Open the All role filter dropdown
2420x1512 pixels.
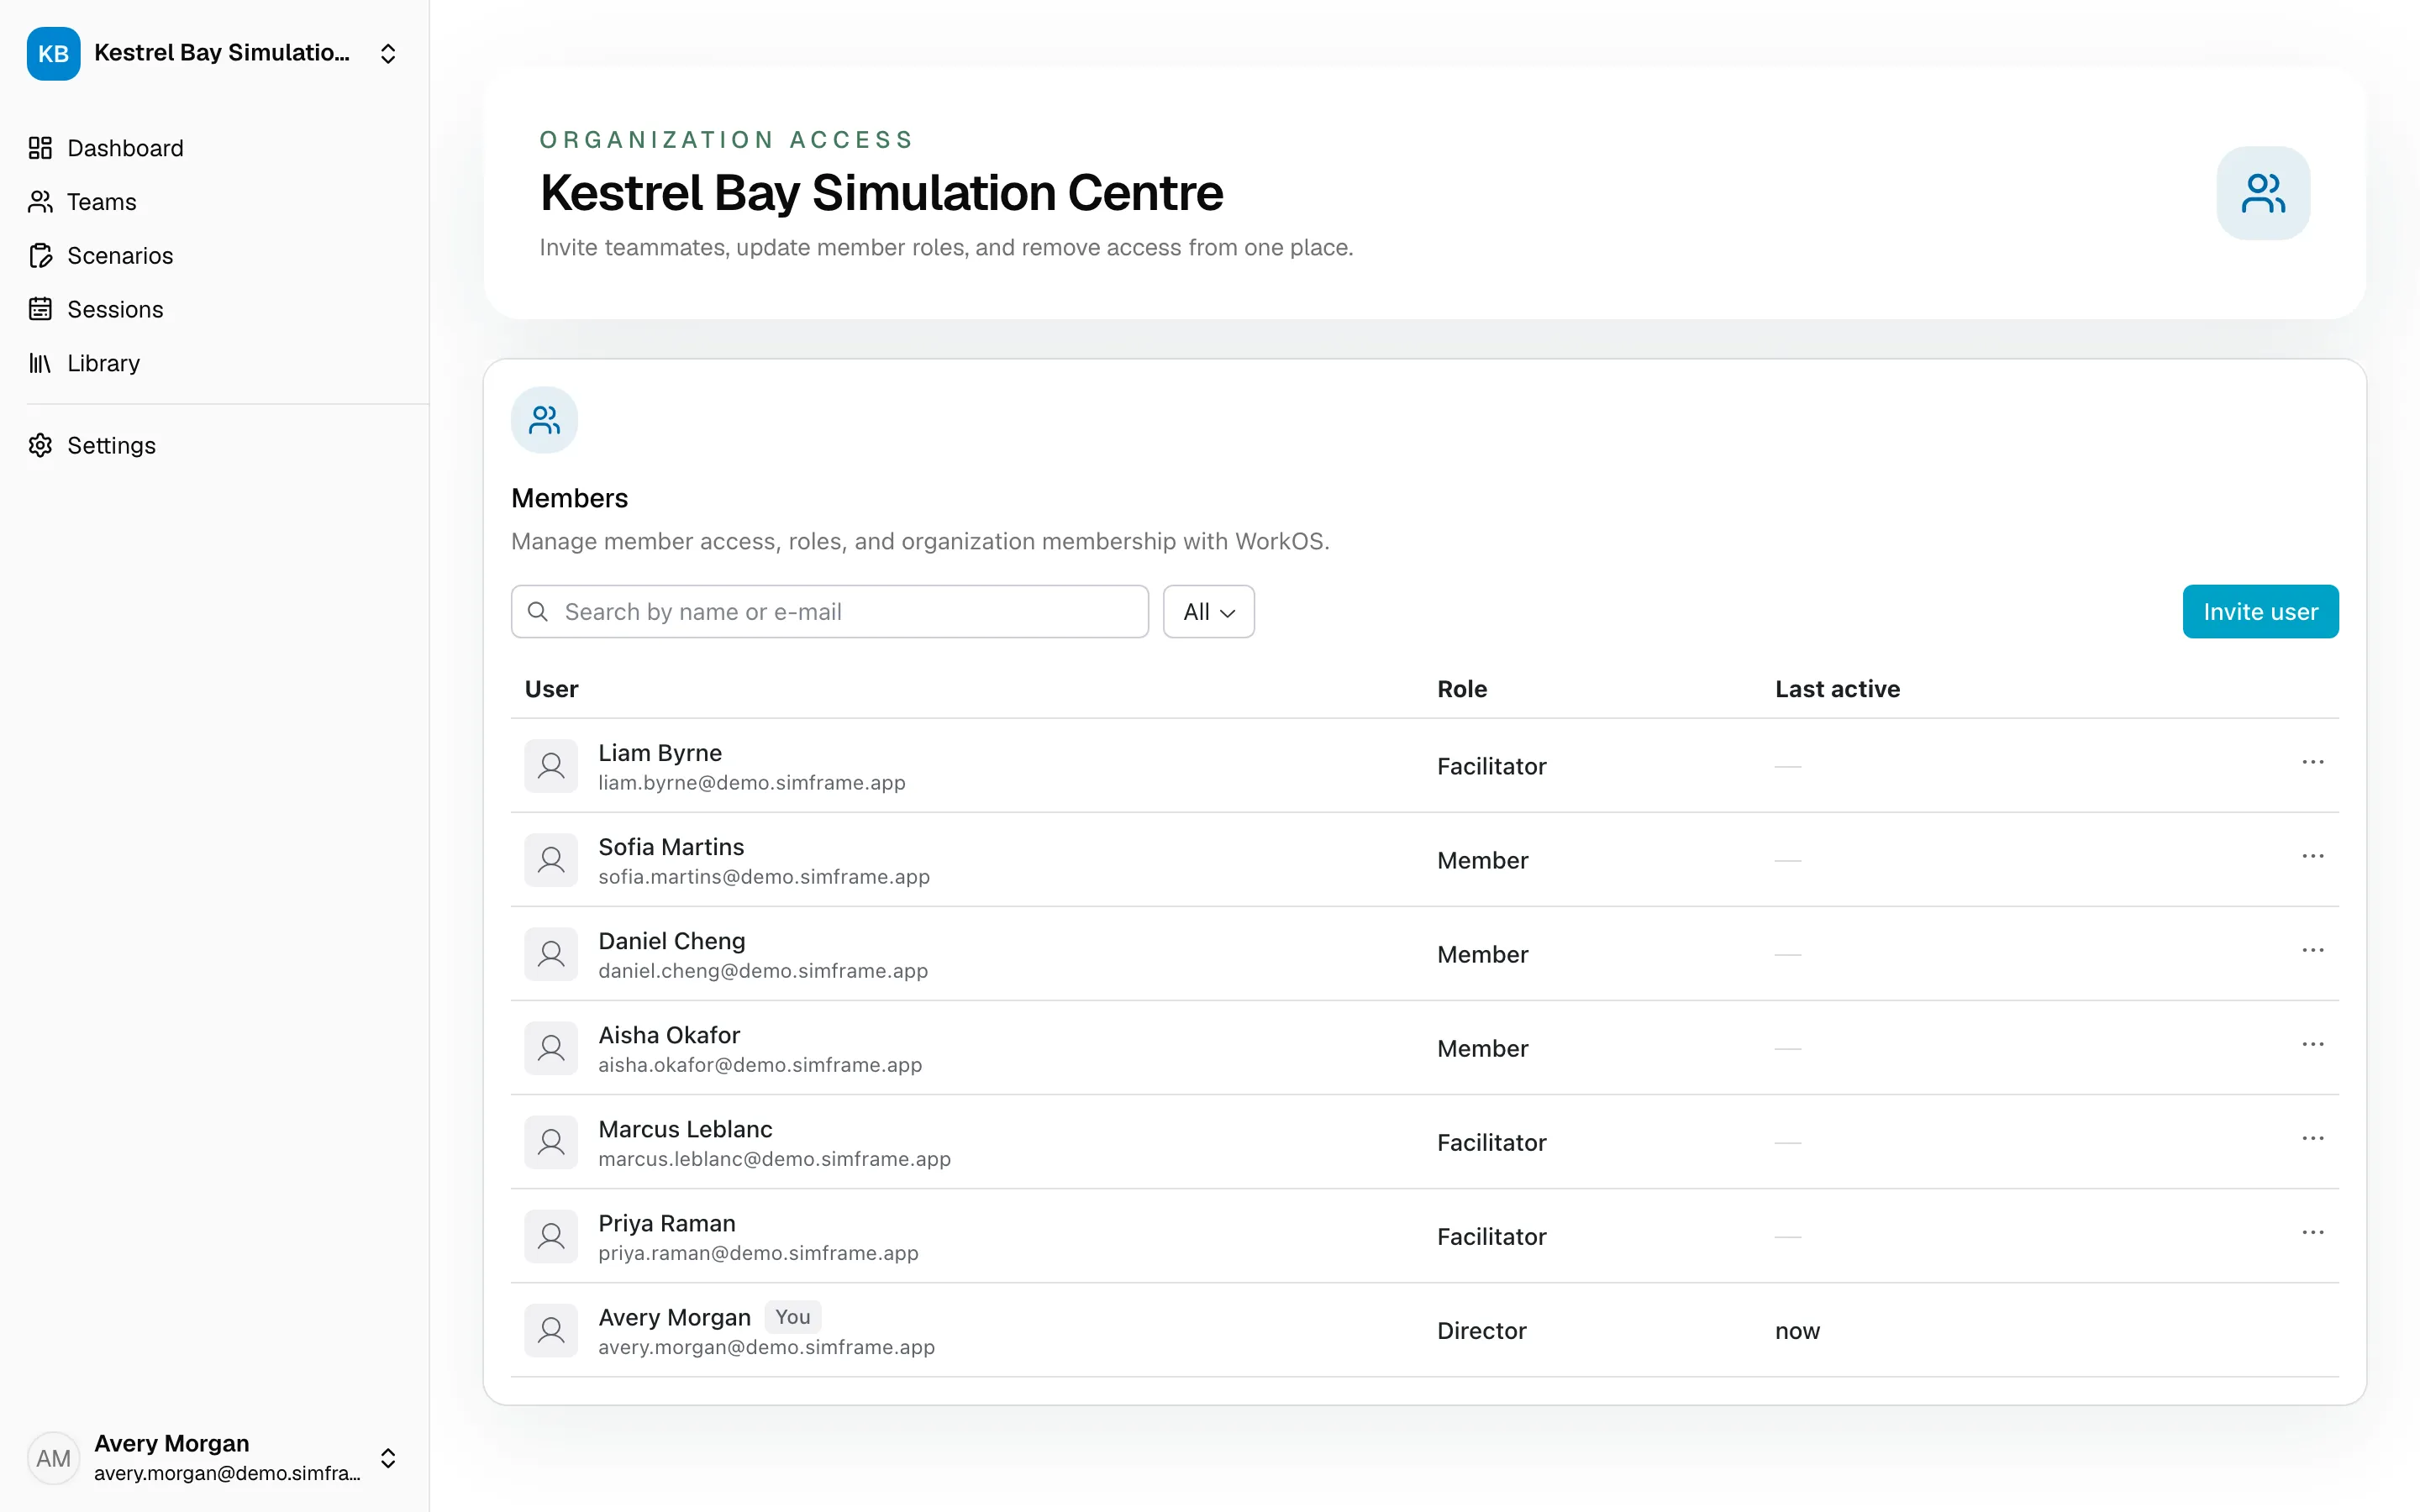coord(1208,611)
